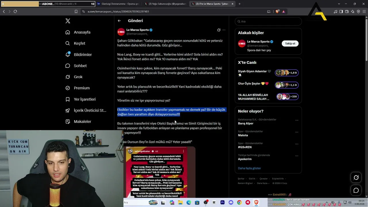Viewport: 368px width, 207px height.
Task: Click Daha fazla göster under trends
Action: point(249,168)
